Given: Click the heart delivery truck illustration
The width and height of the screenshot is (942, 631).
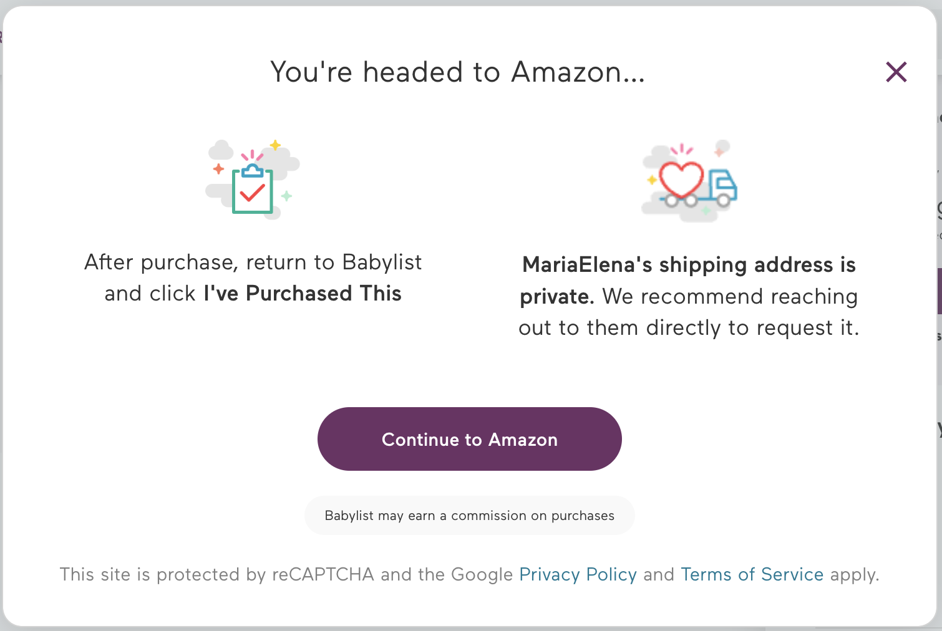Looking at the screenshot, I should point(689,181).
